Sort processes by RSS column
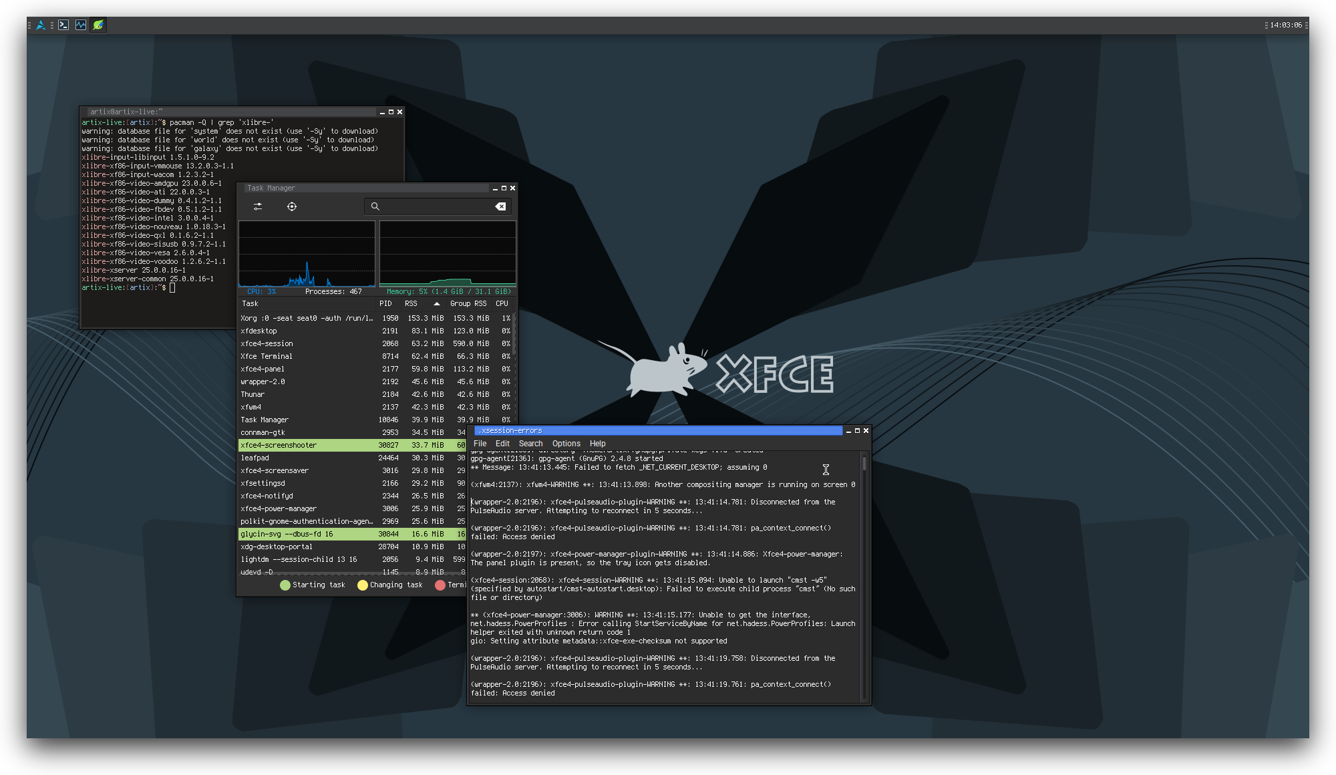Image resolution: width=1336 pixels, height=775 pixels. click(x=411, y=303)
